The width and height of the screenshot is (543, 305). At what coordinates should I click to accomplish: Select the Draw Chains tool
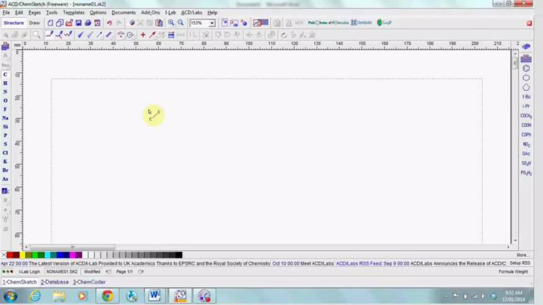68,35
